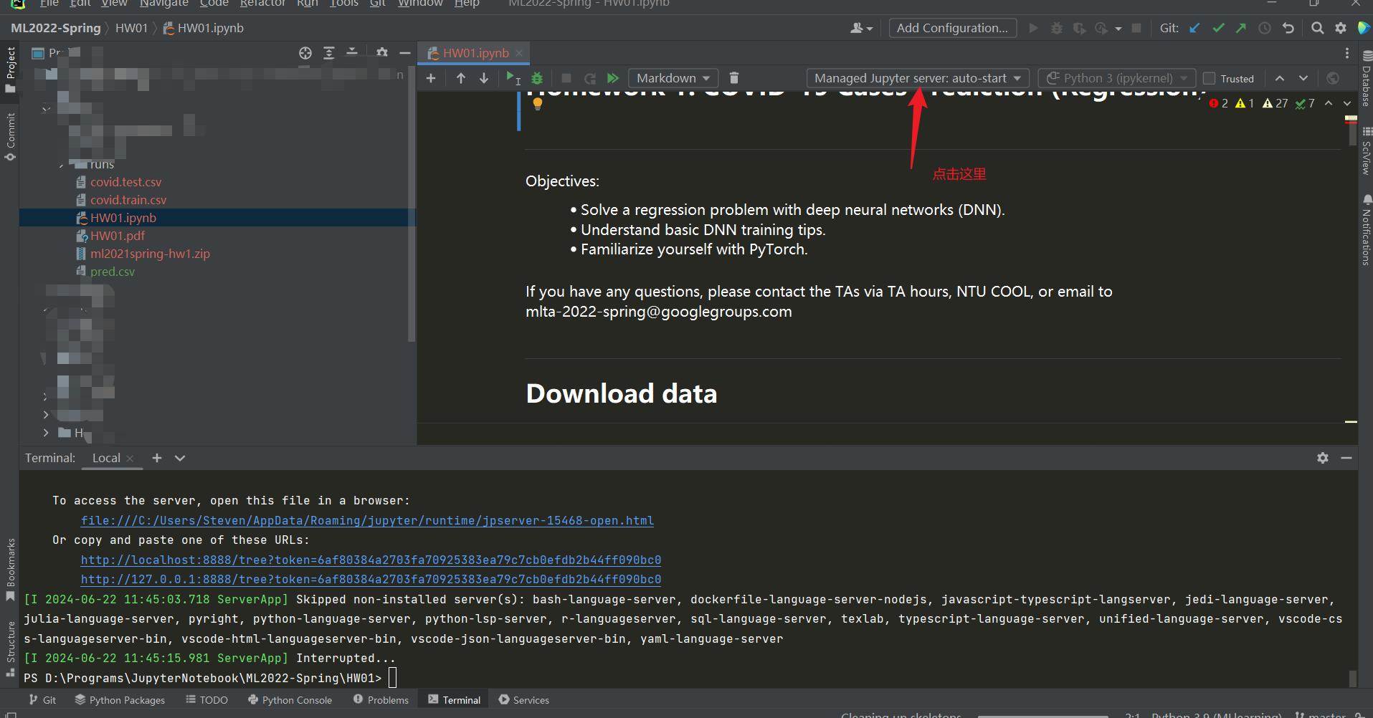
Task: Open the Python 3 ipykernel dropdown
Action: coord(1116,78)
